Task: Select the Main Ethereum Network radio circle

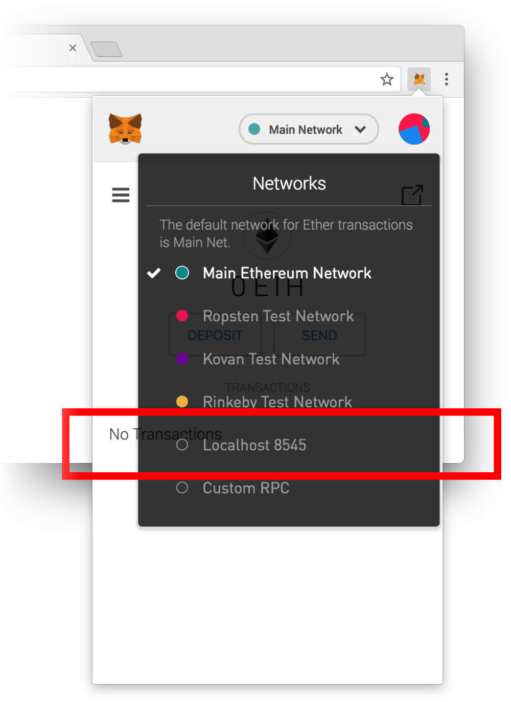Action: pos(182,273)
